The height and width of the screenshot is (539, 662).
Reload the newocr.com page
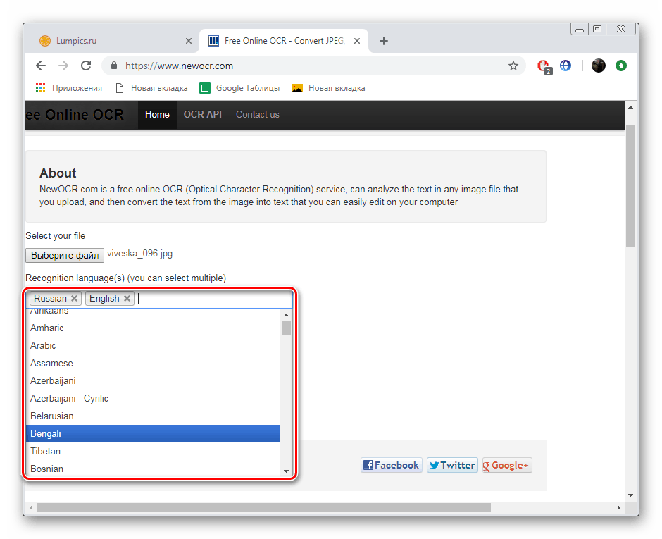coord(86,66)
